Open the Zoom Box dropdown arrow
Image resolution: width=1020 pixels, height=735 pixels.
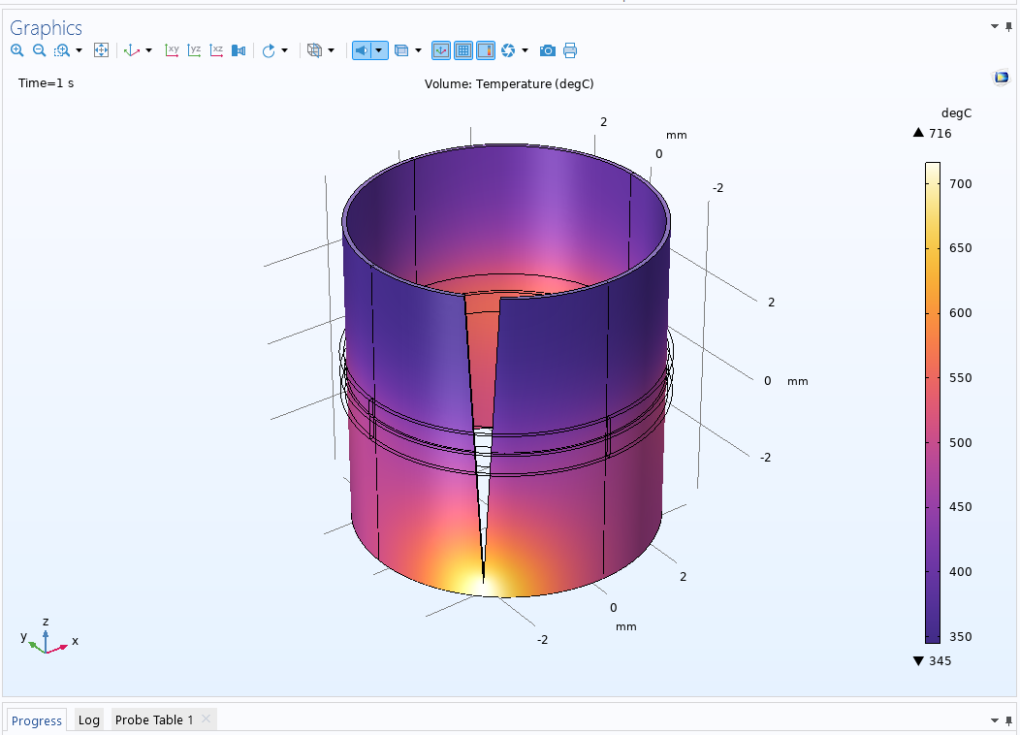coord(78,50)
